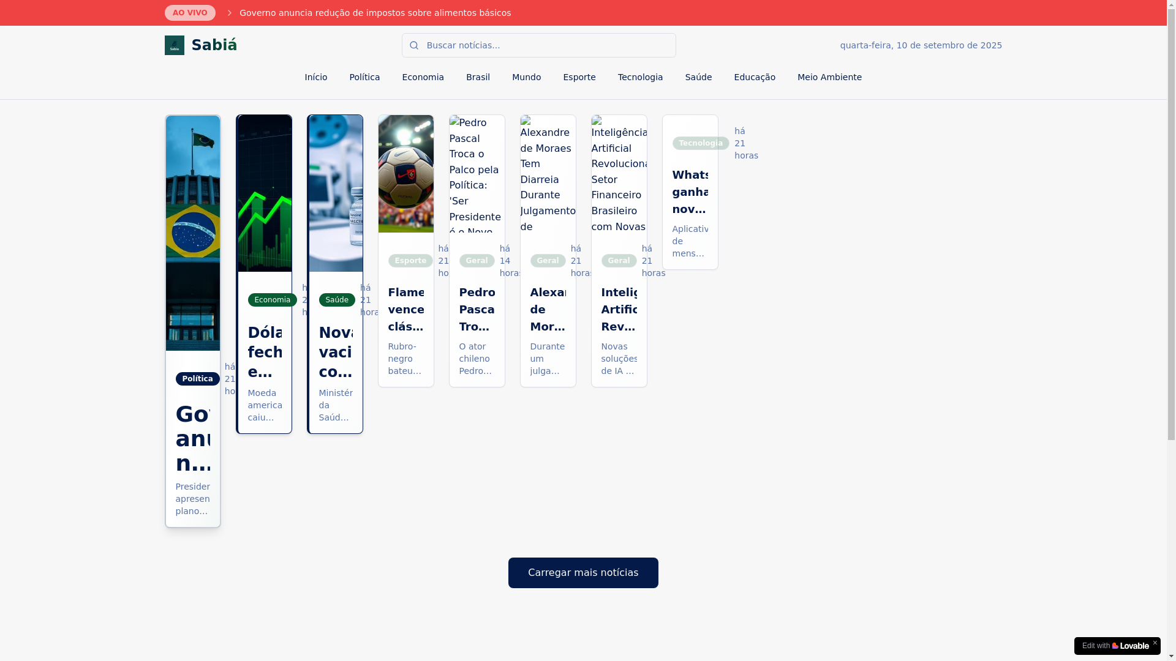Click the Tecnologia tag on WhatsApp card
1176x661 pixels.
point(701,143)
